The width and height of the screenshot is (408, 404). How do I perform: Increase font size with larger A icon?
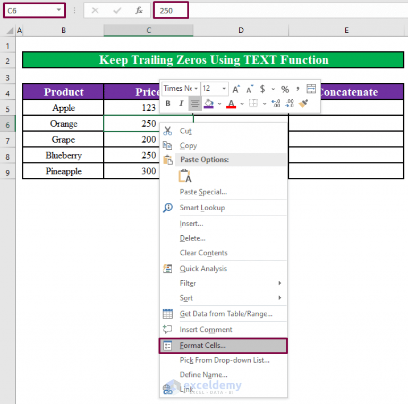tap(236, 89)
